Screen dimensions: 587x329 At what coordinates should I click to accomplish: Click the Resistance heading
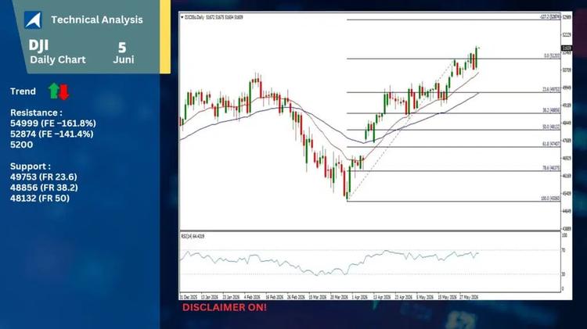36,113
